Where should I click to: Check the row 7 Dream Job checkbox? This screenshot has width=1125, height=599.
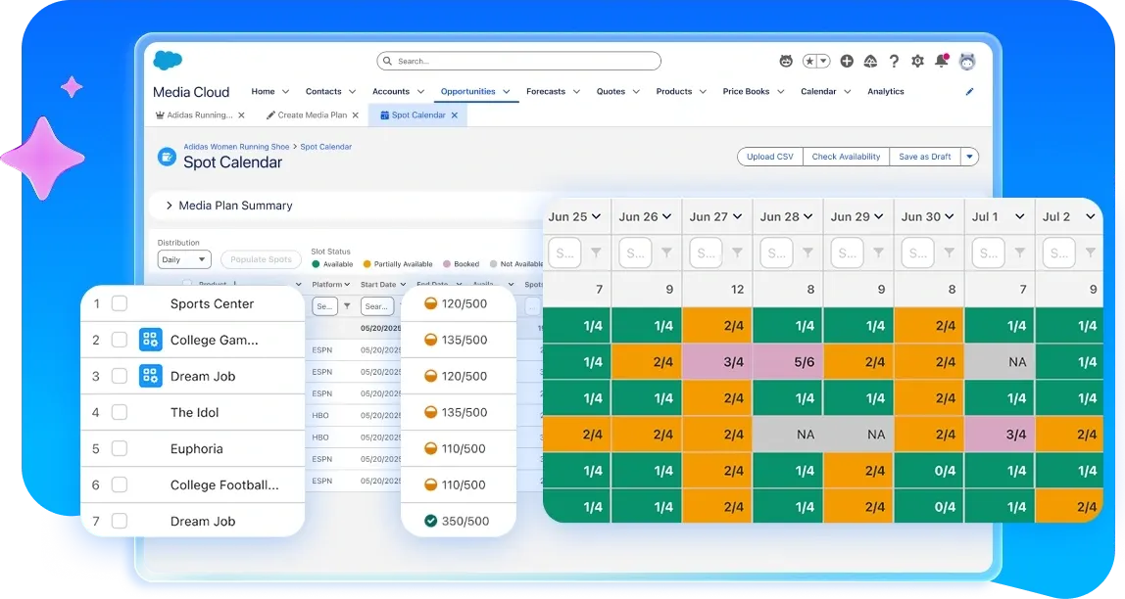120,521
